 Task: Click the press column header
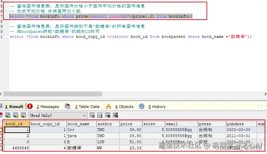pos(212,124)
